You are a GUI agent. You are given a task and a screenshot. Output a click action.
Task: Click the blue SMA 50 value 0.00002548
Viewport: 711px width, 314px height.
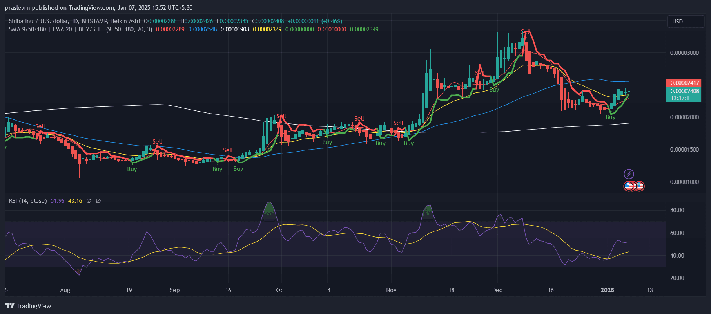click(x=203, y=29)
